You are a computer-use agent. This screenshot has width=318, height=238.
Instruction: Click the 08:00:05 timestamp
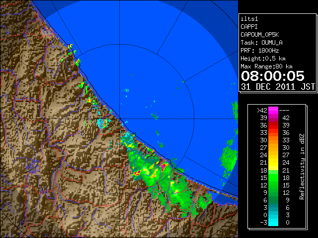(273, 76)
